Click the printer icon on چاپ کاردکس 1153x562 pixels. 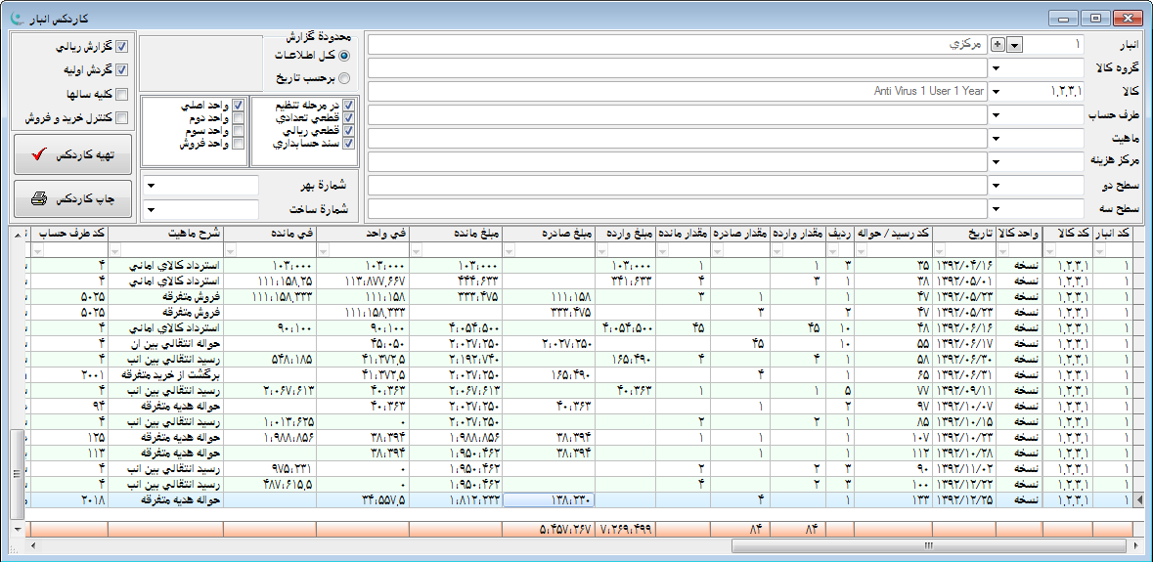(x=40, y=198)
